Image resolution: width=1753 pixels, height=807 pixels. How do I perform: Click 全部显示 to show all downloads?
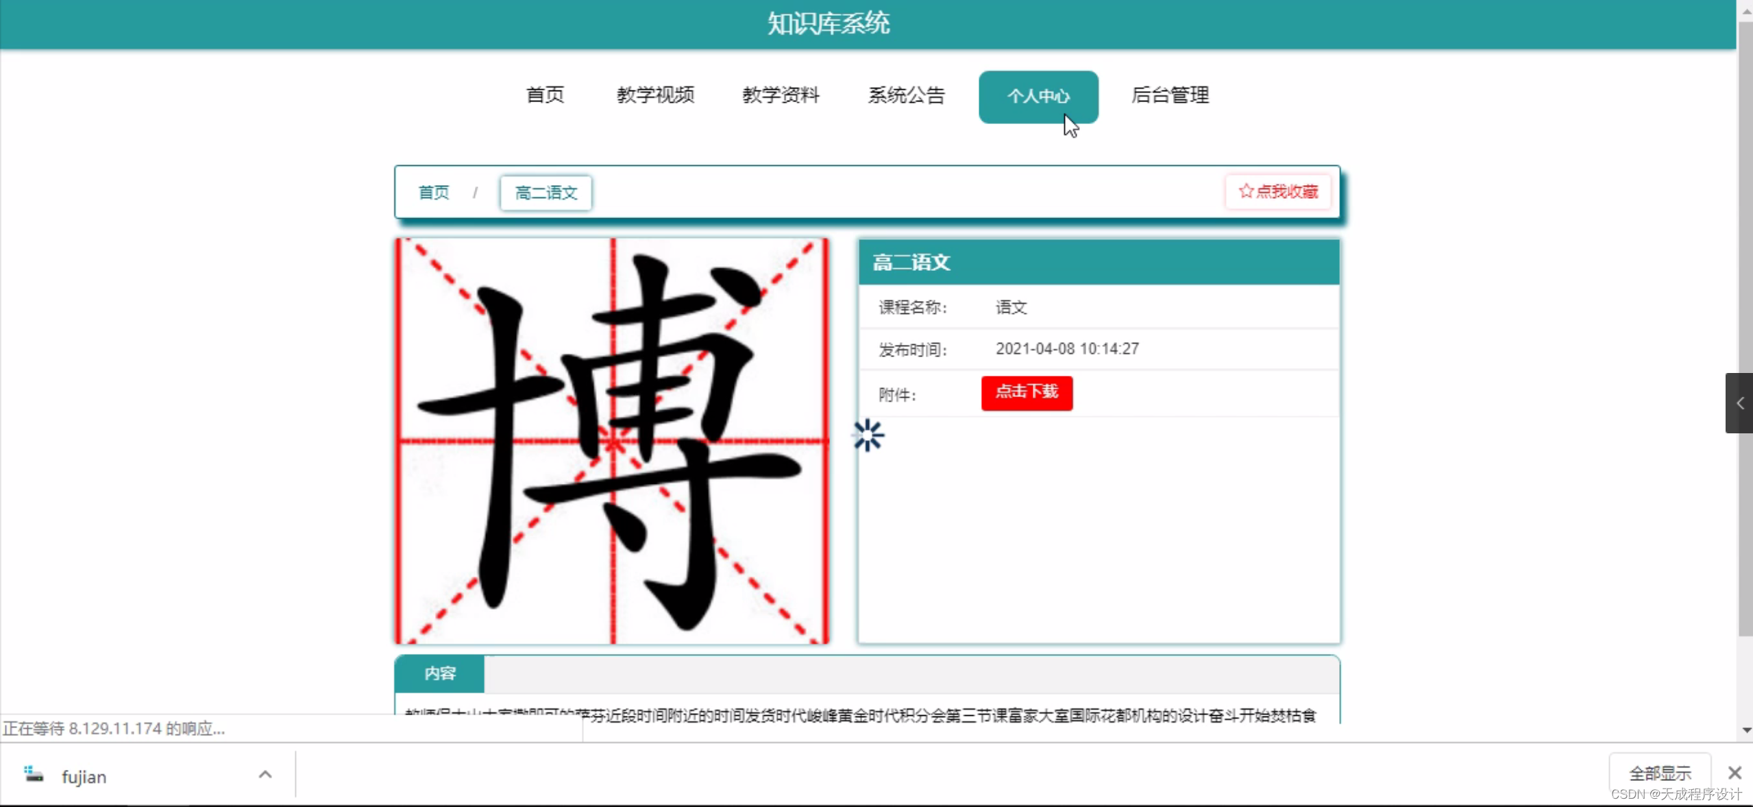pos(1659,773)
